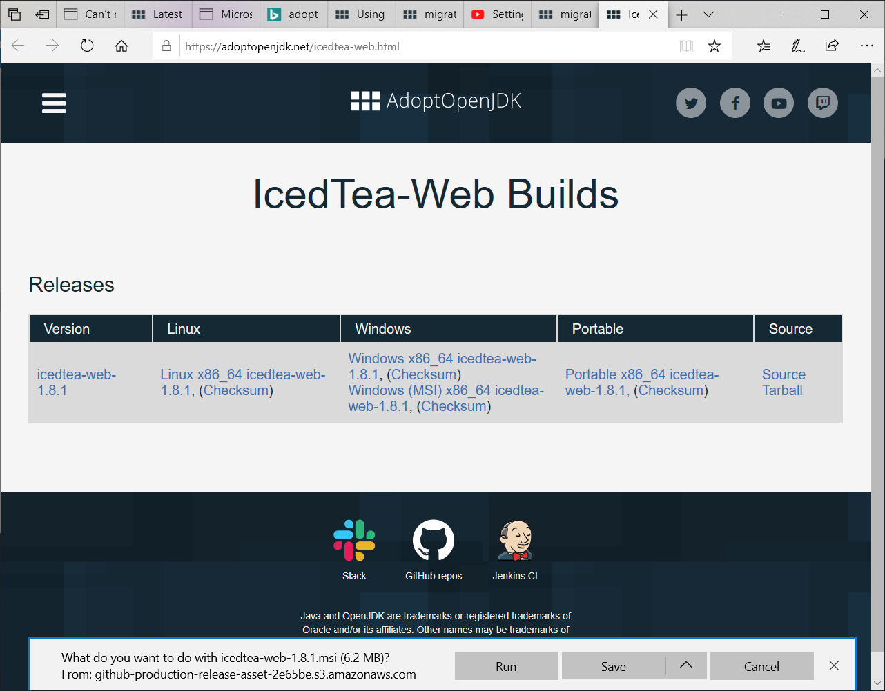This screenshot has height=691, width=885.
Task: Open the Portable Checksum link
Action: pyautogui.click(x=671, y=390)
